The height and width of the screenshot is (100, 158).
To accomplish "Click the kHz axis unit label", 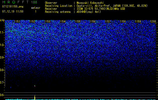I will (x=2, y=20).
